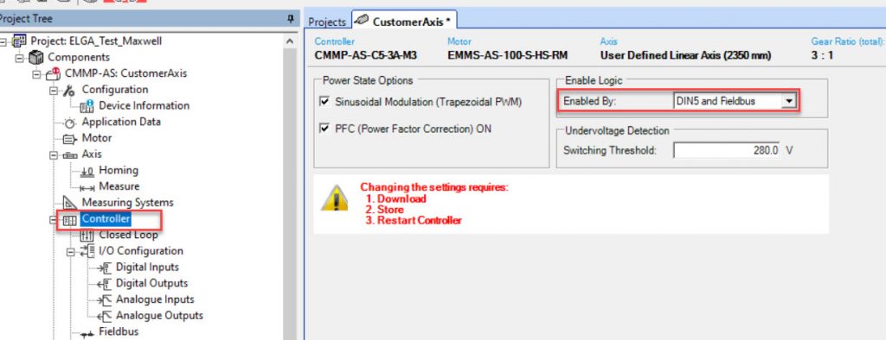Open Analogue Outputs tree entry

[159, 316]
